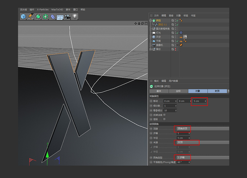
Task: Click the floor grid environment icon
Action: pos(60,16)
